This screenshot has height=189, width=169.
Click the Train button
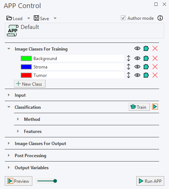139,107
